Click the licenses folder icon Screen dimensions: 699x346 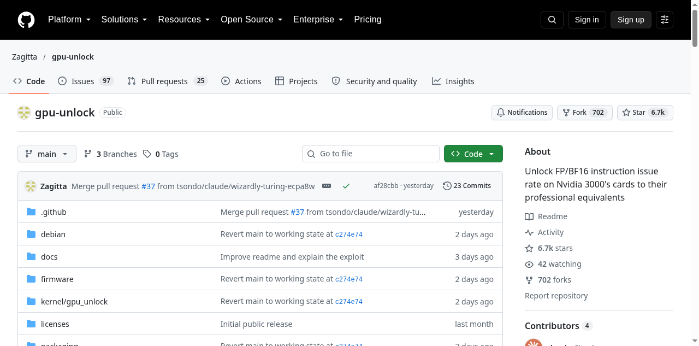[x=31, y=324]
